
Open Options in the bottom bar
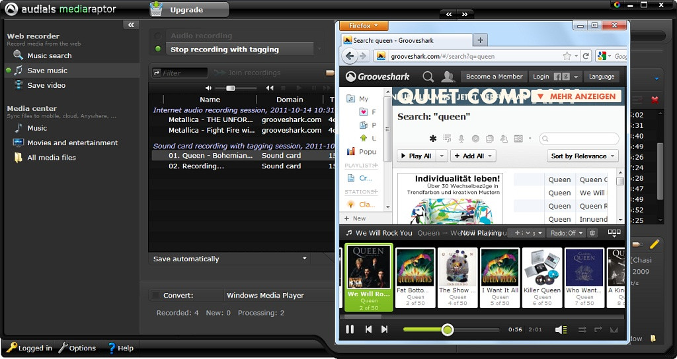(77, 348)
